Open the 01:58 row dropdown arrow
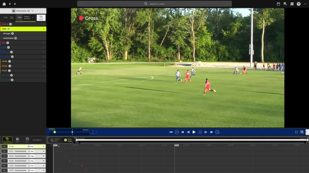Screen dimensions: 309x173 (x=43, y=146)
